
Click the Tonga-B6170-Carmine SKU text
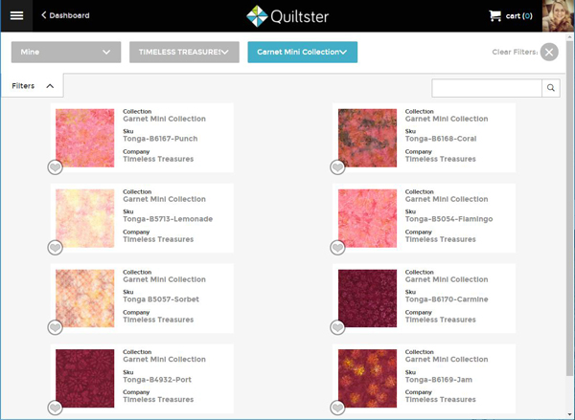point(447,299)
